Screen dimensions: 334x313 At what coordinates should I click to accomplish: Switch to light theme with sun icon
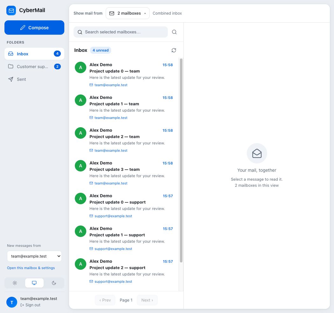pyautogui.click(x=15, y=283)
